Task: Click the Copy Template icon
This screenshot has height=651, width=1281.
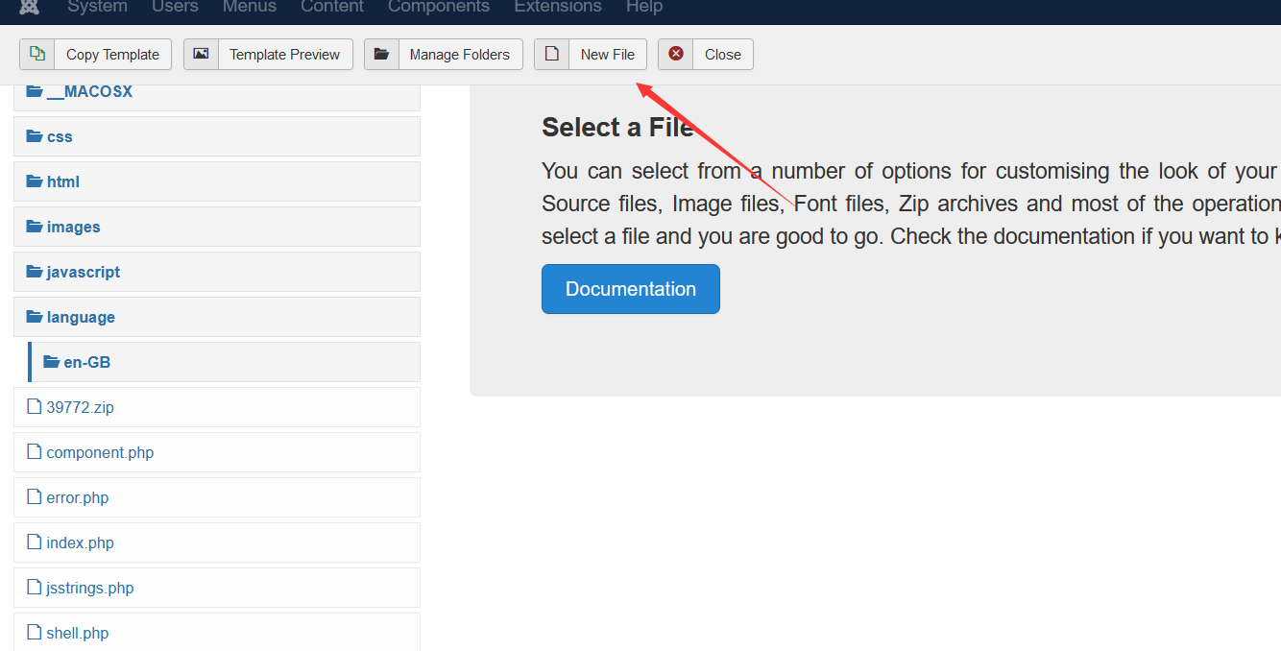Action: coord(37,54)
